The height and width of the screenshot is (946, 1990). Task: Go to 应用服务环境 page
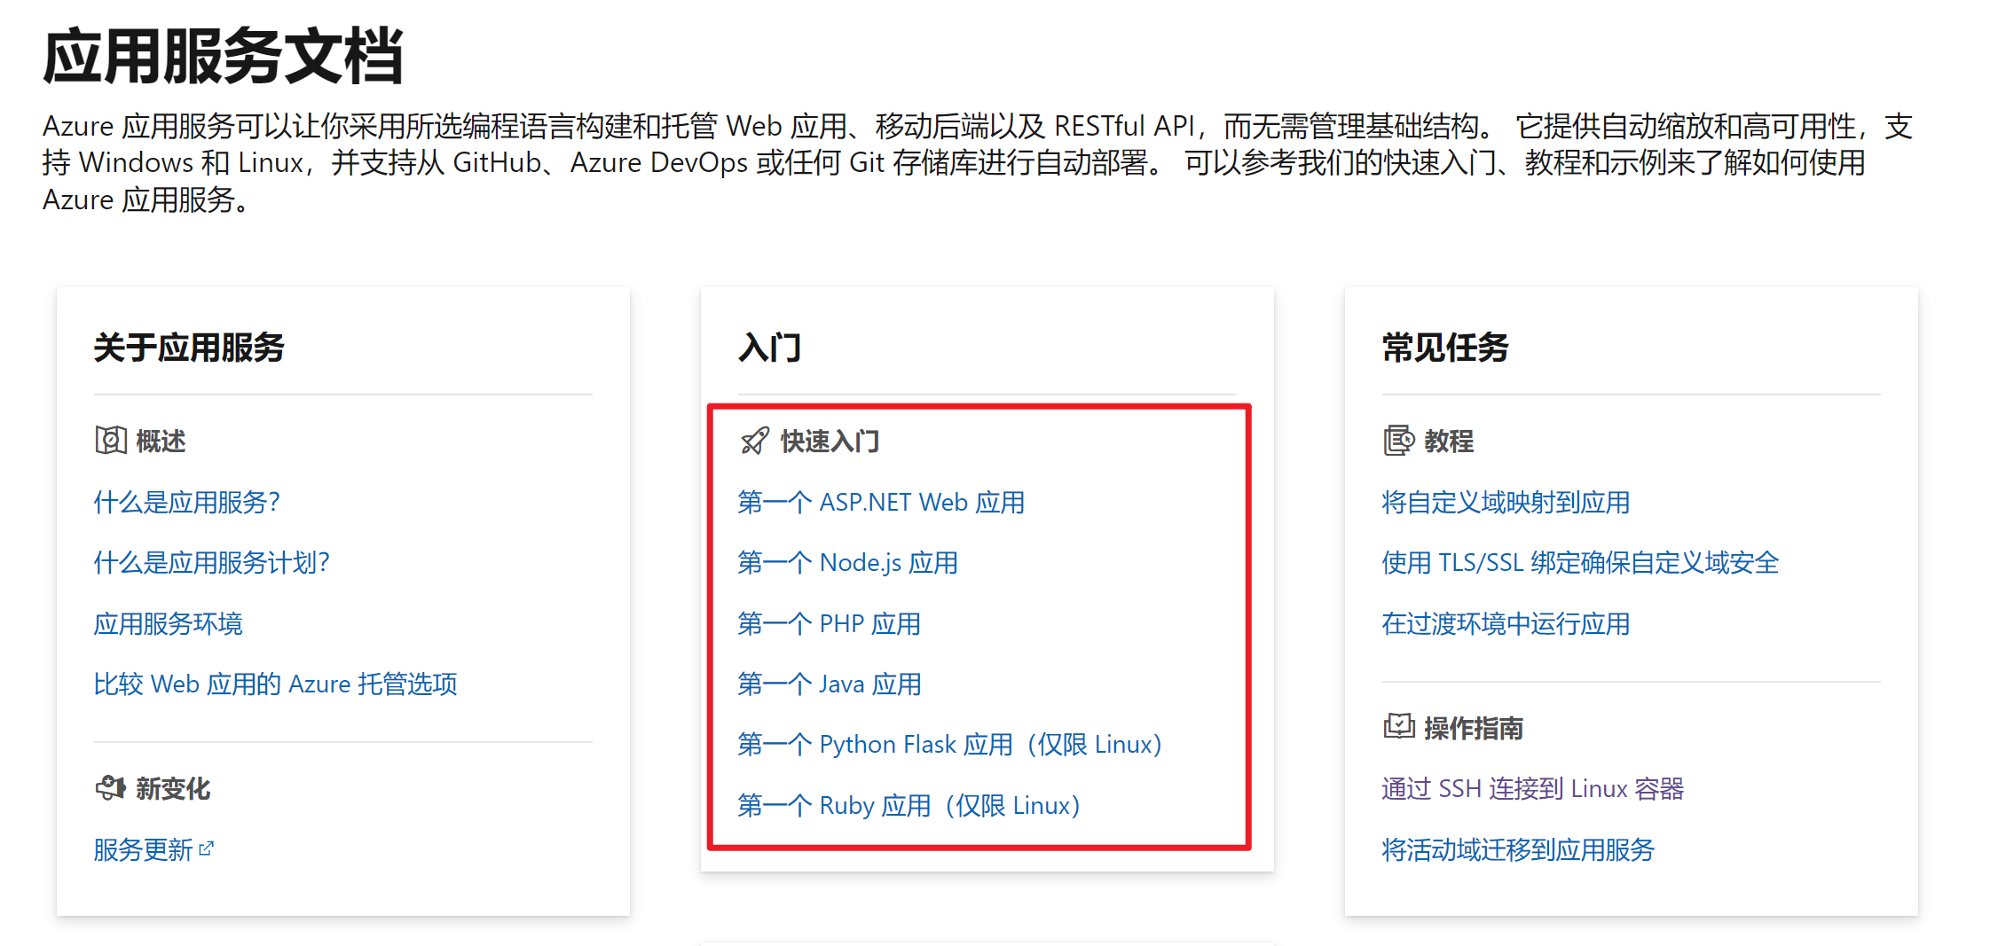click(168, 623)
